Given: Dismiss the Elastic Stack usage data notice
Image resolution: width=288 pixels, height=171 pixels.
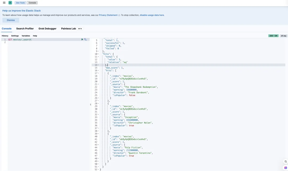Looking at the screenshot, I should (11, 20).
